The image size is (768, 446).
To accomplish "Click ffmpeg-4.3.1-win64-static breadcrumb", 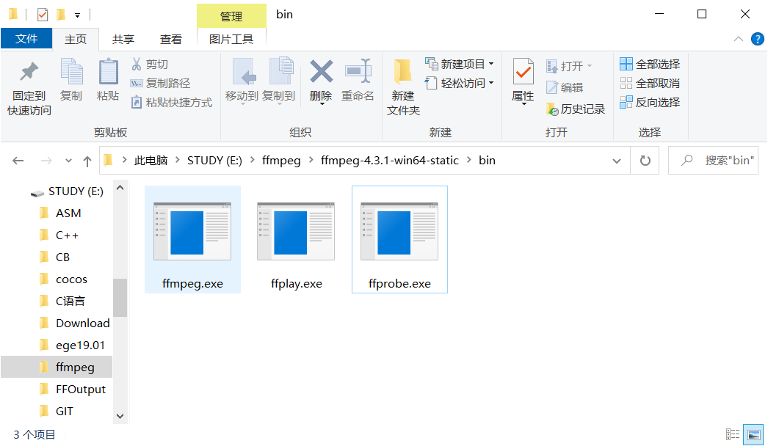I will 390,161.
